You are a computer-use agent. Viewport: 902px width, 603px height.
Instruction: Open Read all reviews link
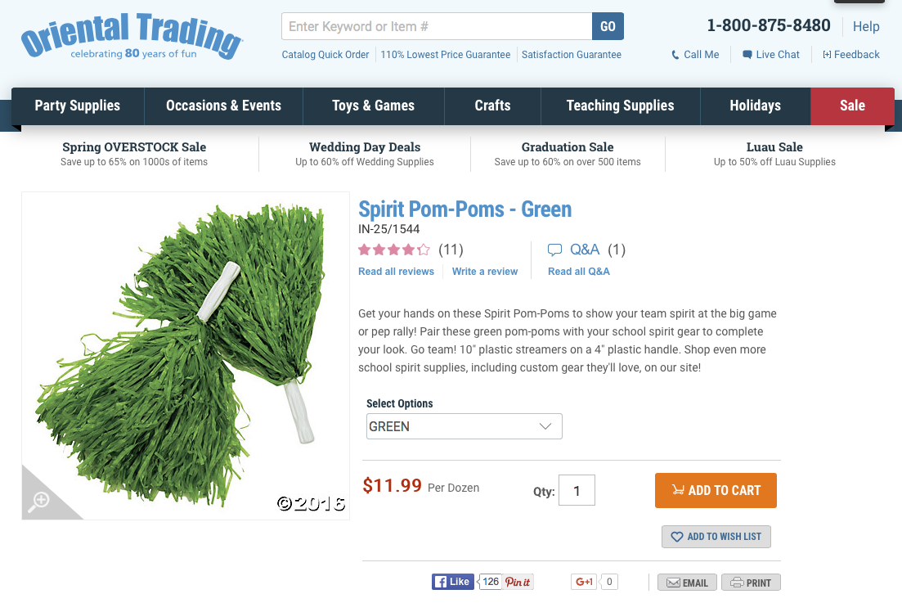[397, 272]
